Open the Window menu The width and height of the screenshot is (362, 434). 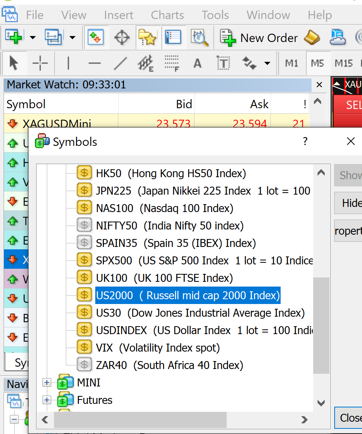click(x=268, y=15)
